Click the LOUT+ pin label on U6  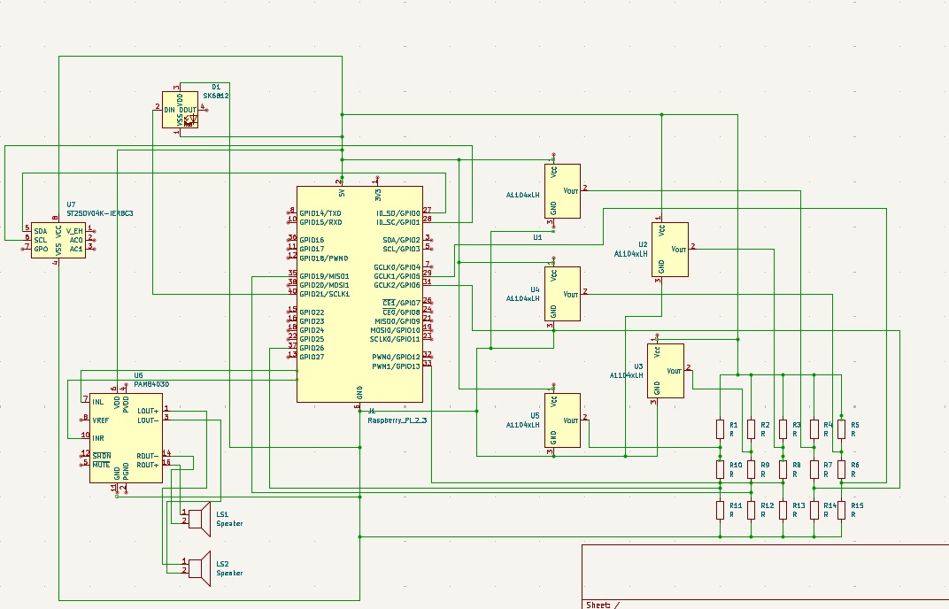[148, 411]
